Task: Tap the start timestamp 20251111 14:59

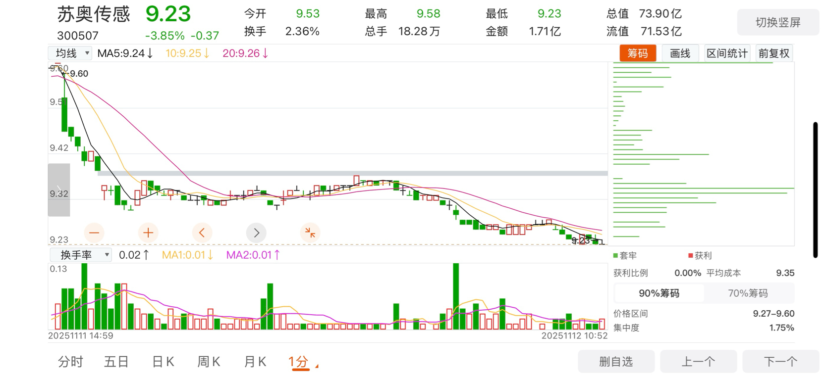Action: pos(81,335)
